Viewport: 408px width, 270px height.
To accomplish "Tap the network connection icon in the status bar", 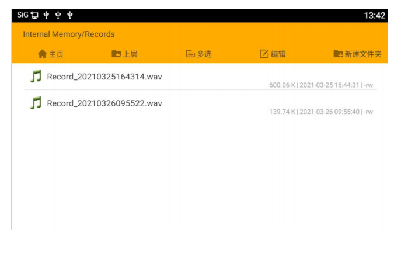I will tap(34, 15).
